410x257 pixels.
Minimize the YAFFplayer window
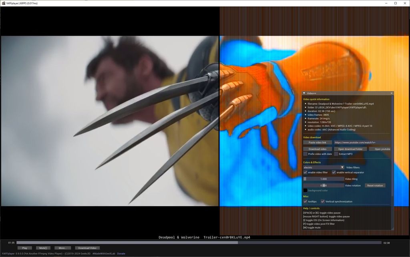[x=386, y=3]
